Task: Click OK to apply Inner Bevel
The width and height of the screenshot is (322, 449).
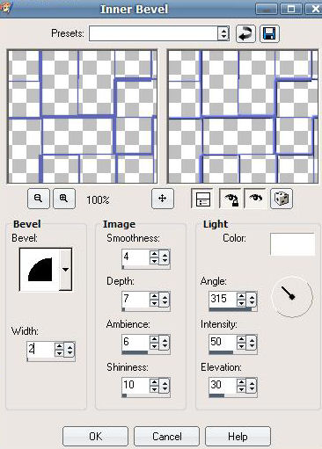Action: [x=95, y=437]
